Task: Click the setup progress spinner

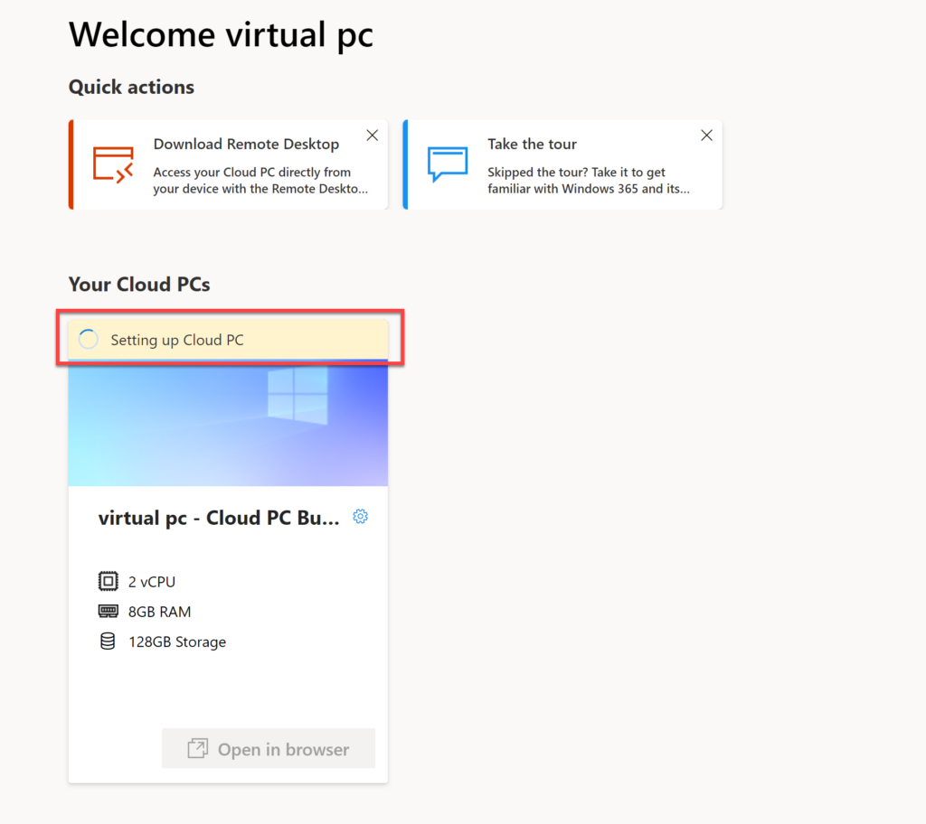Action: (89, 340)
